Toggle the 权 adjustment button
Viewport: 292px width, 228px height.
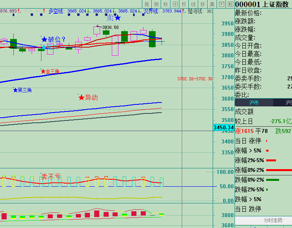(x=184, y=4)
